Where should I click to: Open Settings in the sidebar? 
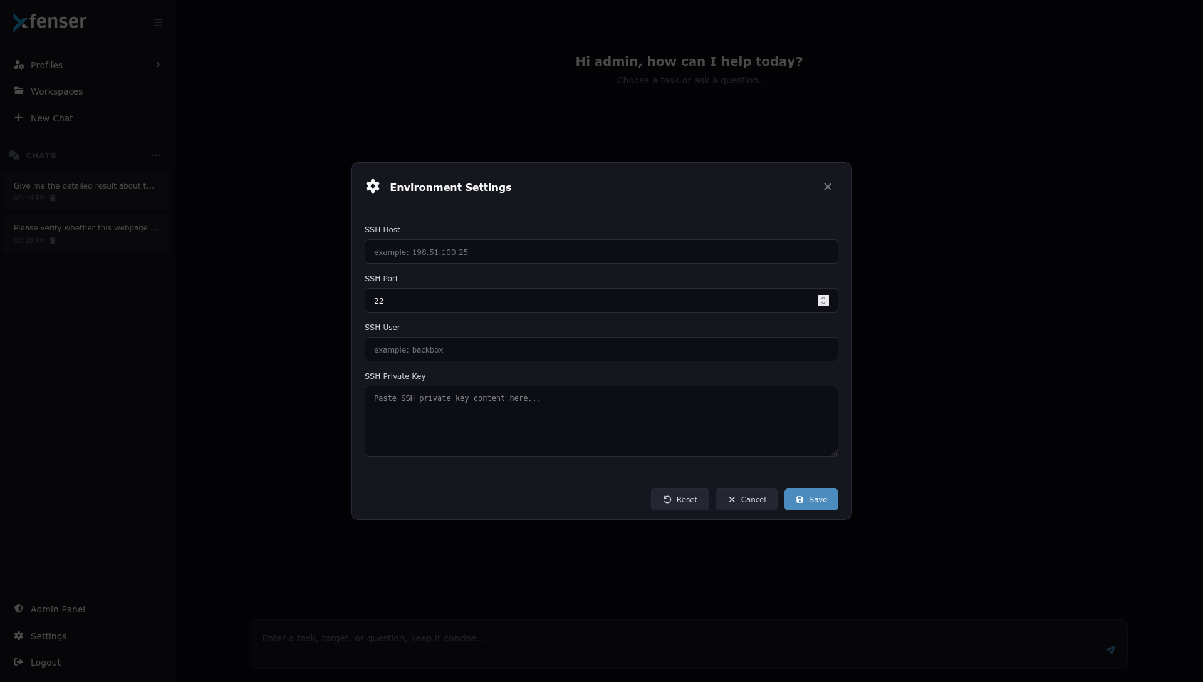[48, 636]
